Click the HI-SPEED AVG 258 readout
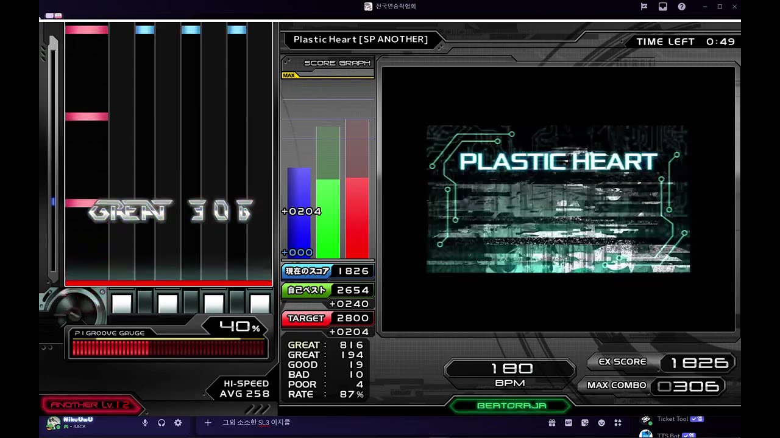The image size is (780, 438). tap(246, 389)
